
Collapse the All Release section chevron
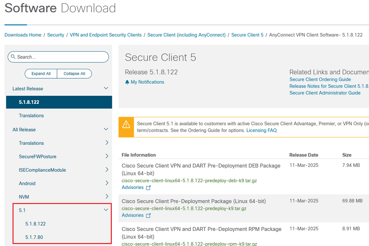click(x=106, y=129)
